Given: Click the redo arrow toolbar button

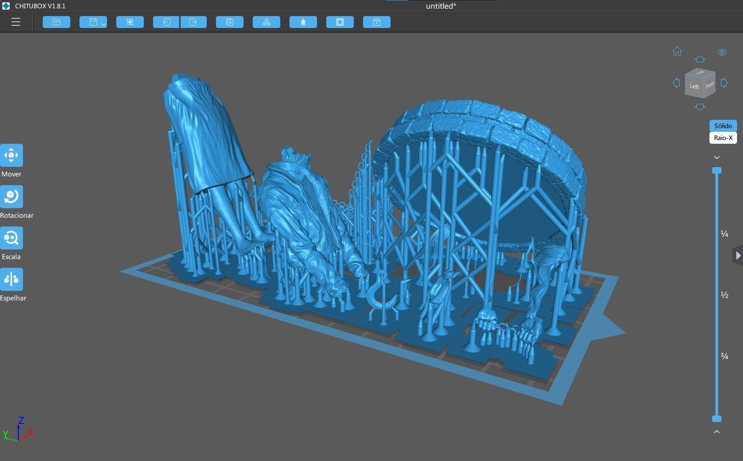Looking at the screenshot, I should click(x=193, y=22).
